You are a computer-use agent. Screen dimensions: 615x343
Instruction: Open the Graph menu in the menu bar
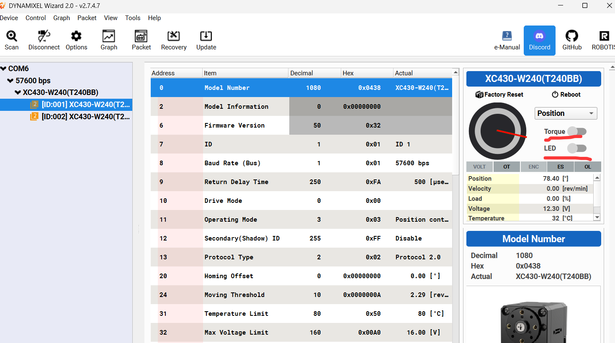click(62, 18)
